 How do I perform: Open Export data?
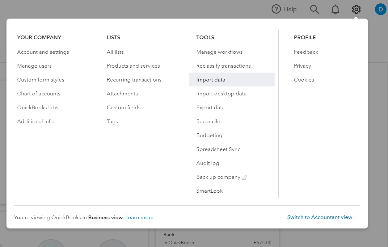coord(210,107)
